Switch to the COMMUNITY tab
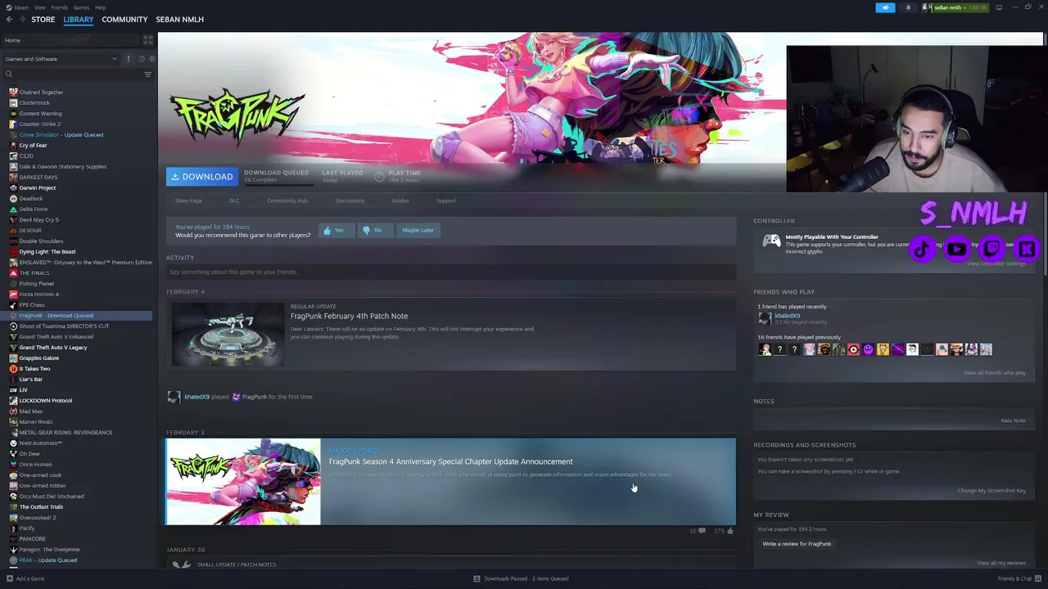Image resolution: width=1048 pixels, height=589 pixels. point(124,20)
